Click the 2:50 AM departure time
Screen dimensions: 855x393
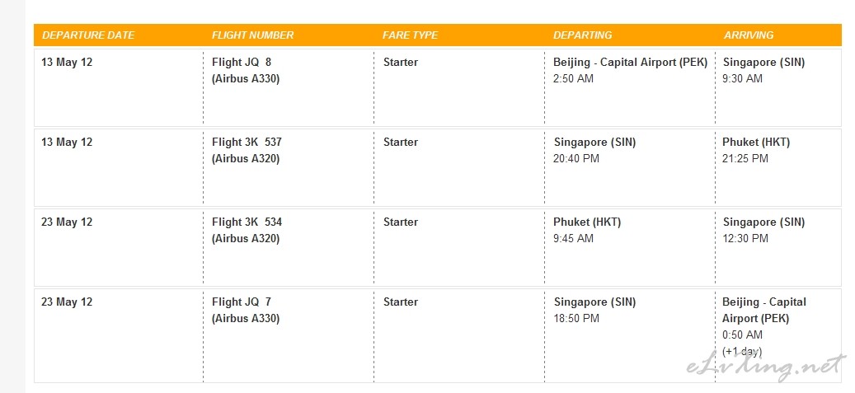tap(573, 78)
